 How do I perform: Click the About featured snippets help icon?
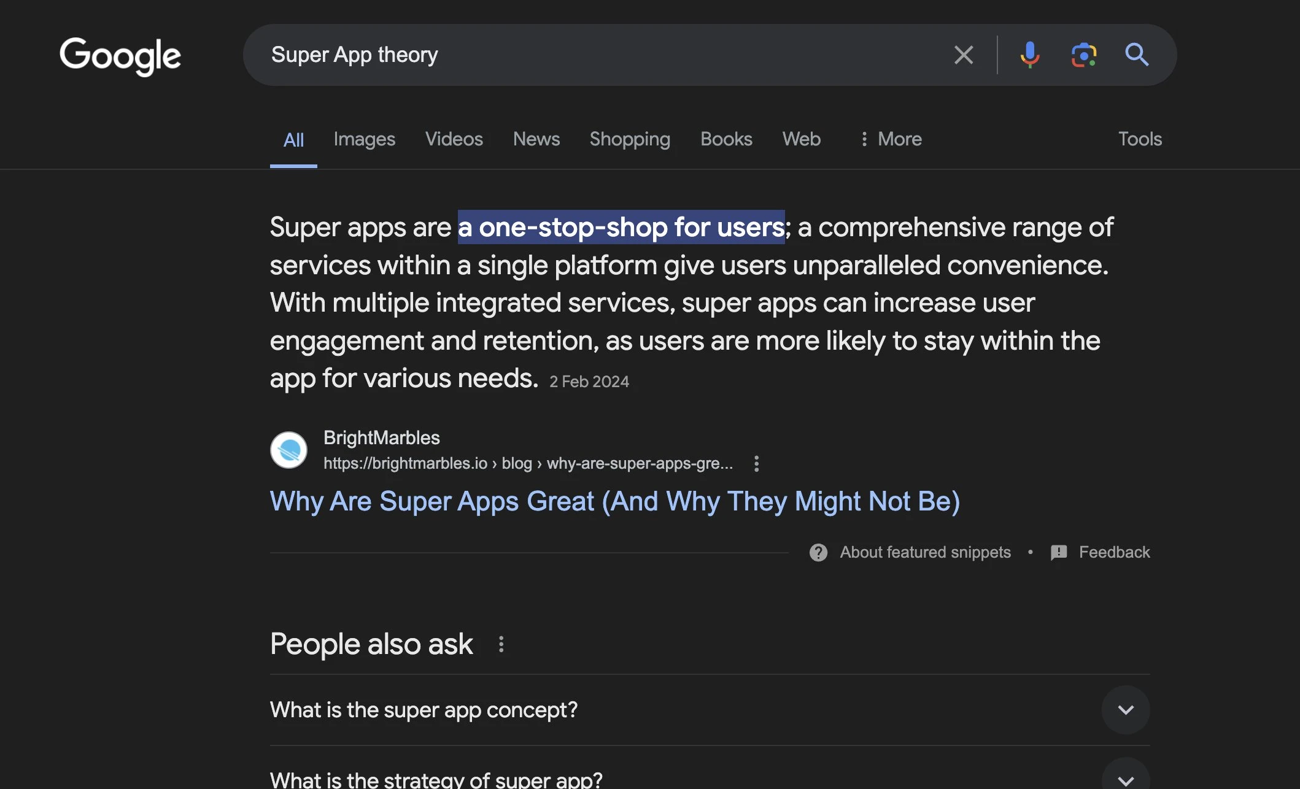click(x=817, y=552)
